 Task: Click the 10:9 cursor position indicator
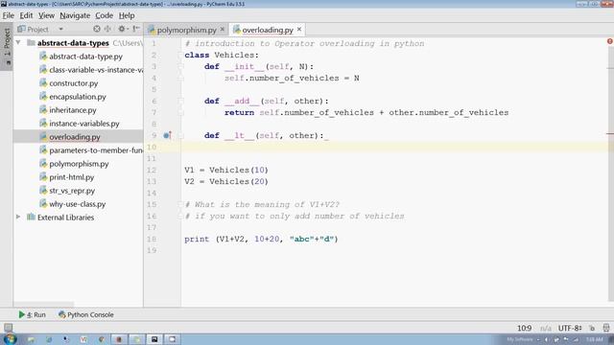point(524,328)
